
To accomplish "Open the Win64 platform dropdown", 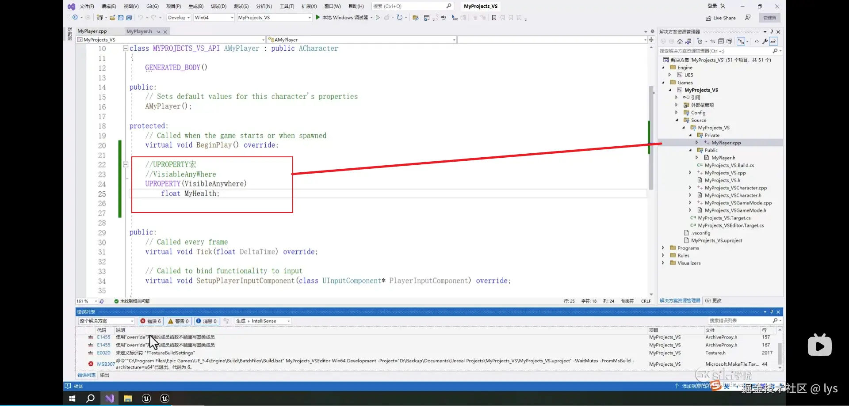I will coord(214,18).
